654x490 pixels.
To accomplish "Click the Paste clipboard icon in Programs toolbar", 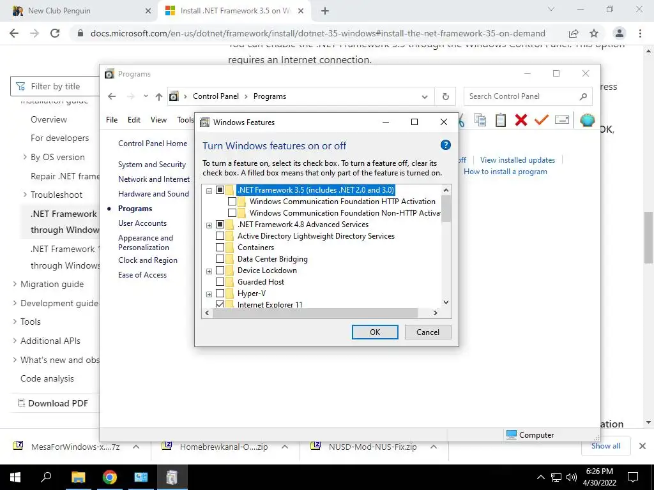I will point(501,120).
